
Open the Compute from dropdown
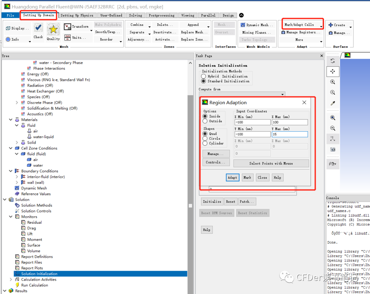pyautogui.click(x=242, y=94)
